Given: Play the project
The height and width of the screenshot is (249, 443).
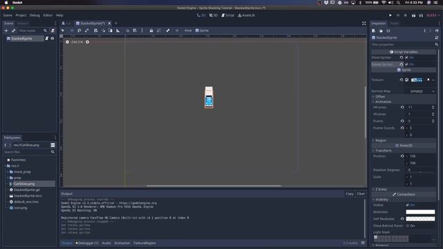Looking at the screenshot, I should click(x=390, y=15).
